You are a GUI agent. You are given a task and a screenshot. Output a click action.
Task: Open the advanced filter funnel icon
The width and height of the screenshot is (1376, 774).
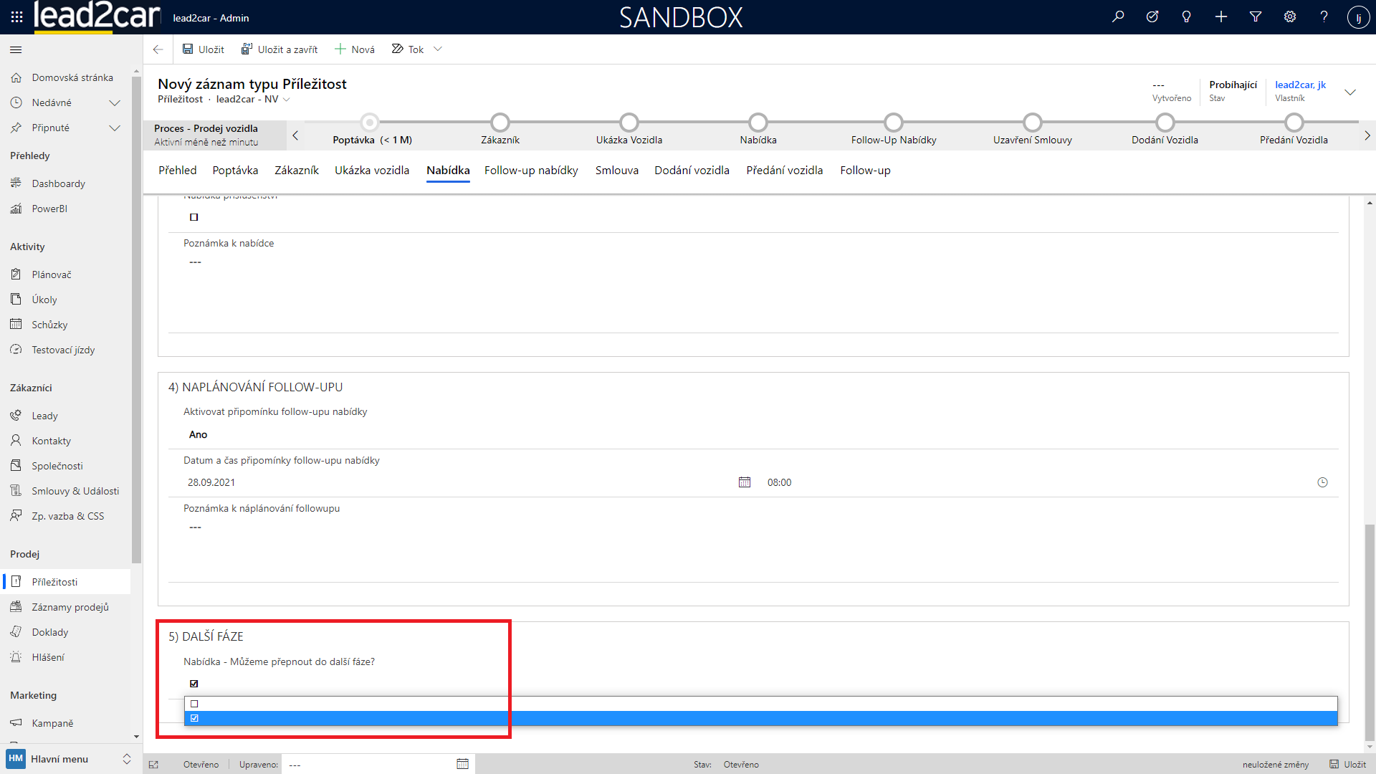(1256, 17)
